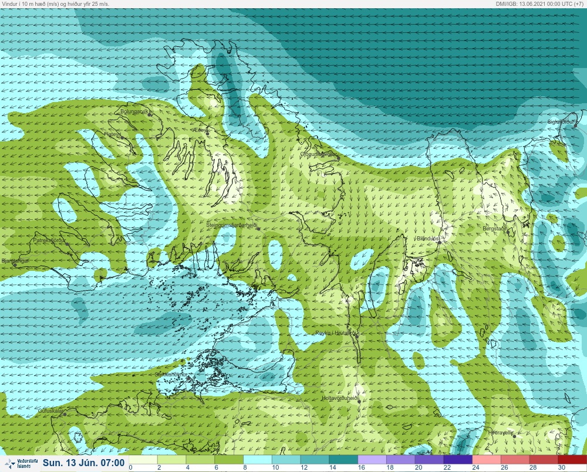The width and height of the screenshot is (587, 472).
Task: Pick the Holtavörðuheiði station label
Action: (340, 398)
